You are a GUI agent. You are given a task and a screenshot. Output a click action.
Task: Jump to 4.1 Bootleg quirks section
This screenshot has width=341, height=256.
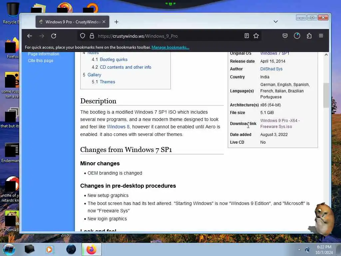click(x=110, y=59)
